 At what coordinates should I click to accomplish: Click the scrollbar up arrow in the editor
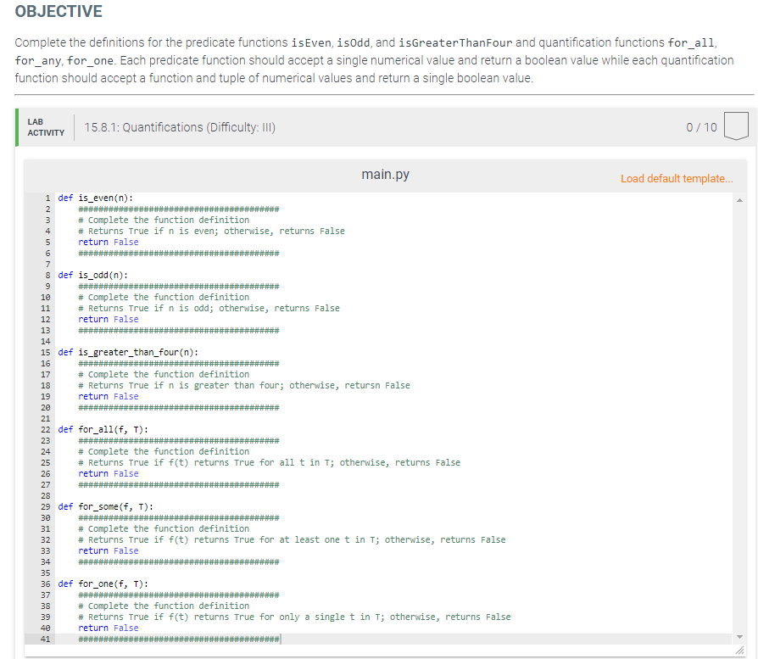(739, 199)
